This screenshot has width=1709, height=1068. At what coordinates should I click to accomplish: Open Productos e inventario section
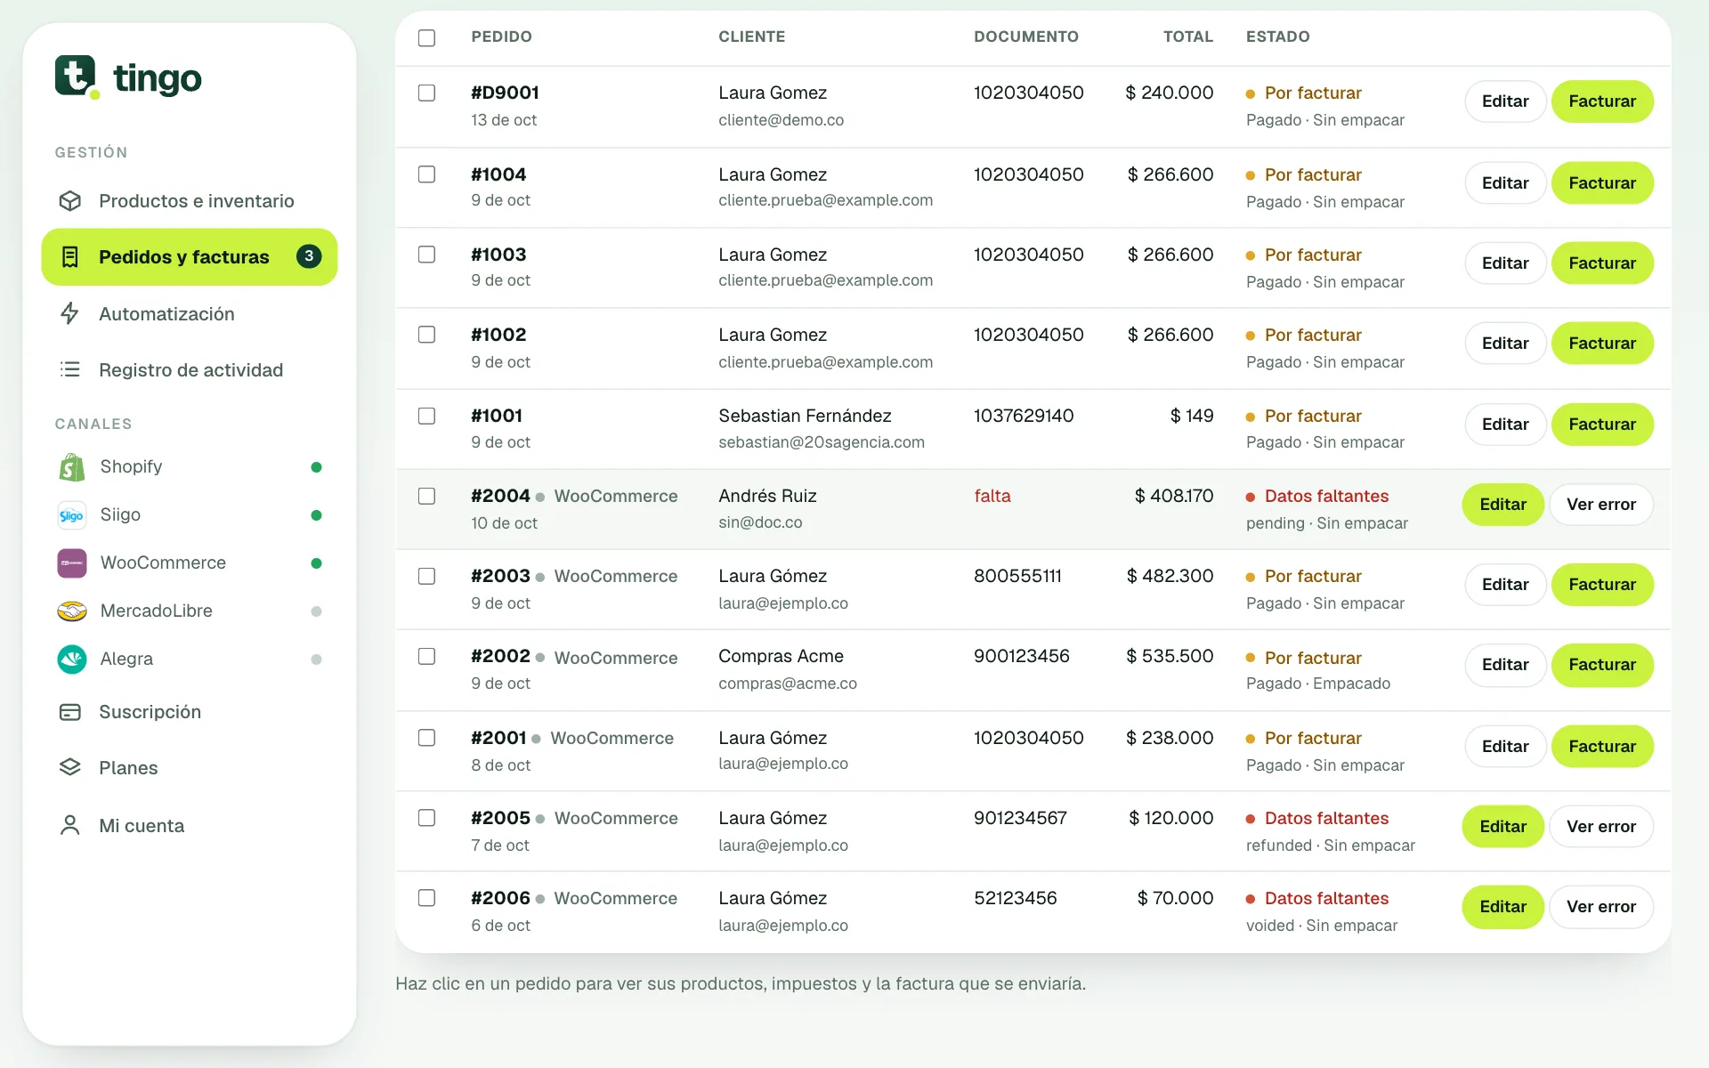tap(190, 201)
